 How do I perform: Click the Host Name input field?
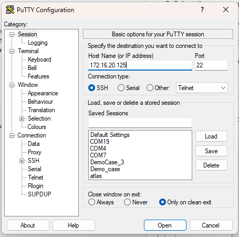pyautogui.click(x=140, y=65)
